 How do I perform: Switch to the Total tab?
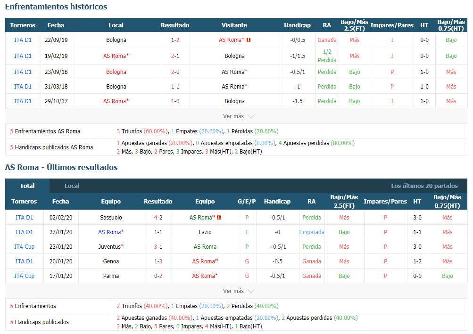tap(27, 186)
